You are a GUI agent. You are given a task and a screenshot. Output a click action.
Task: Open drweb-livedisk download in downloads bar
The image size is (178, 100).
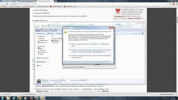(29, 94)
